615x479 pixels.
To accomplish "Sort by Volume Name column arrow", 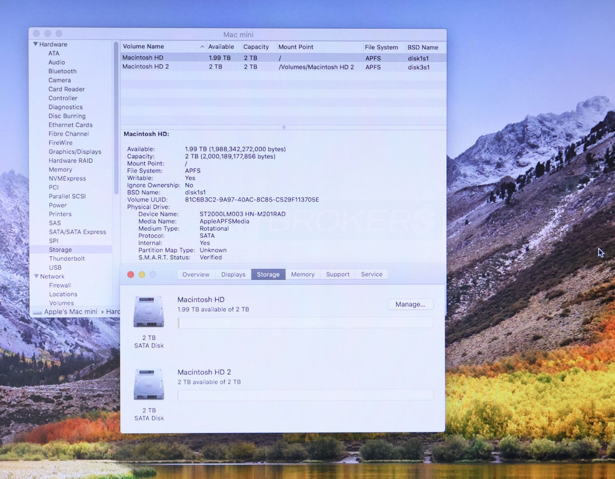I will (x=202, y=47).
